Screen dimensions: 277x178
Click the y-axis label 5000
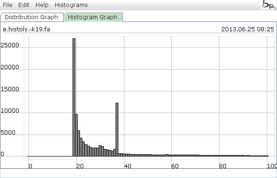8,133
